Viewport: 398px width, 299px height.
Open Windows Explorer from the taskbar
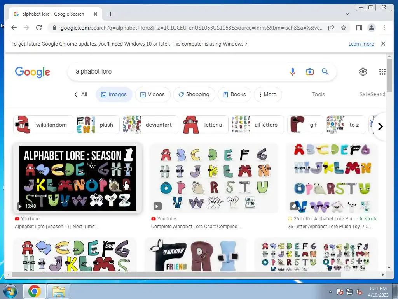tap(59, 291)
